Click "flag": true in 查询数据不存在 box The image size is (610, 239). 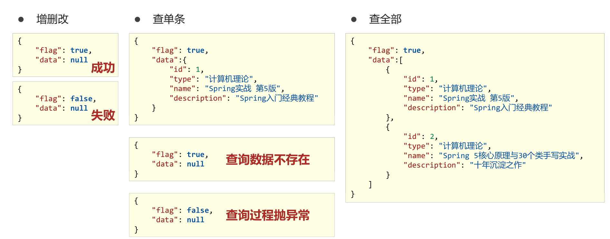180,155
